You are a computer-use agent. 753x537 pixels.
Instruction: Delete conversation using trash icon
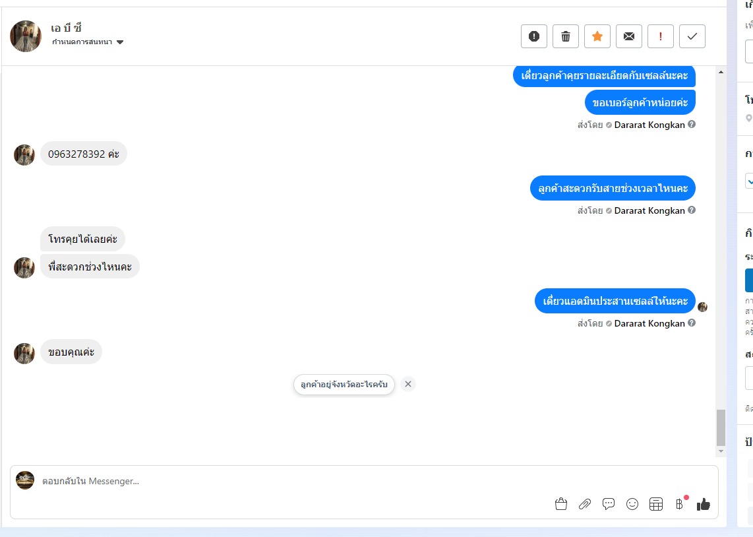coord(565,36)
